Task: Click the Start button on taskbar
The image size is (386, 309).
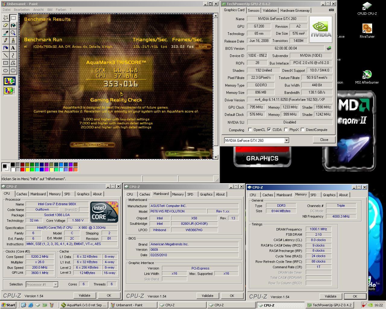Action: click(8, 305)
